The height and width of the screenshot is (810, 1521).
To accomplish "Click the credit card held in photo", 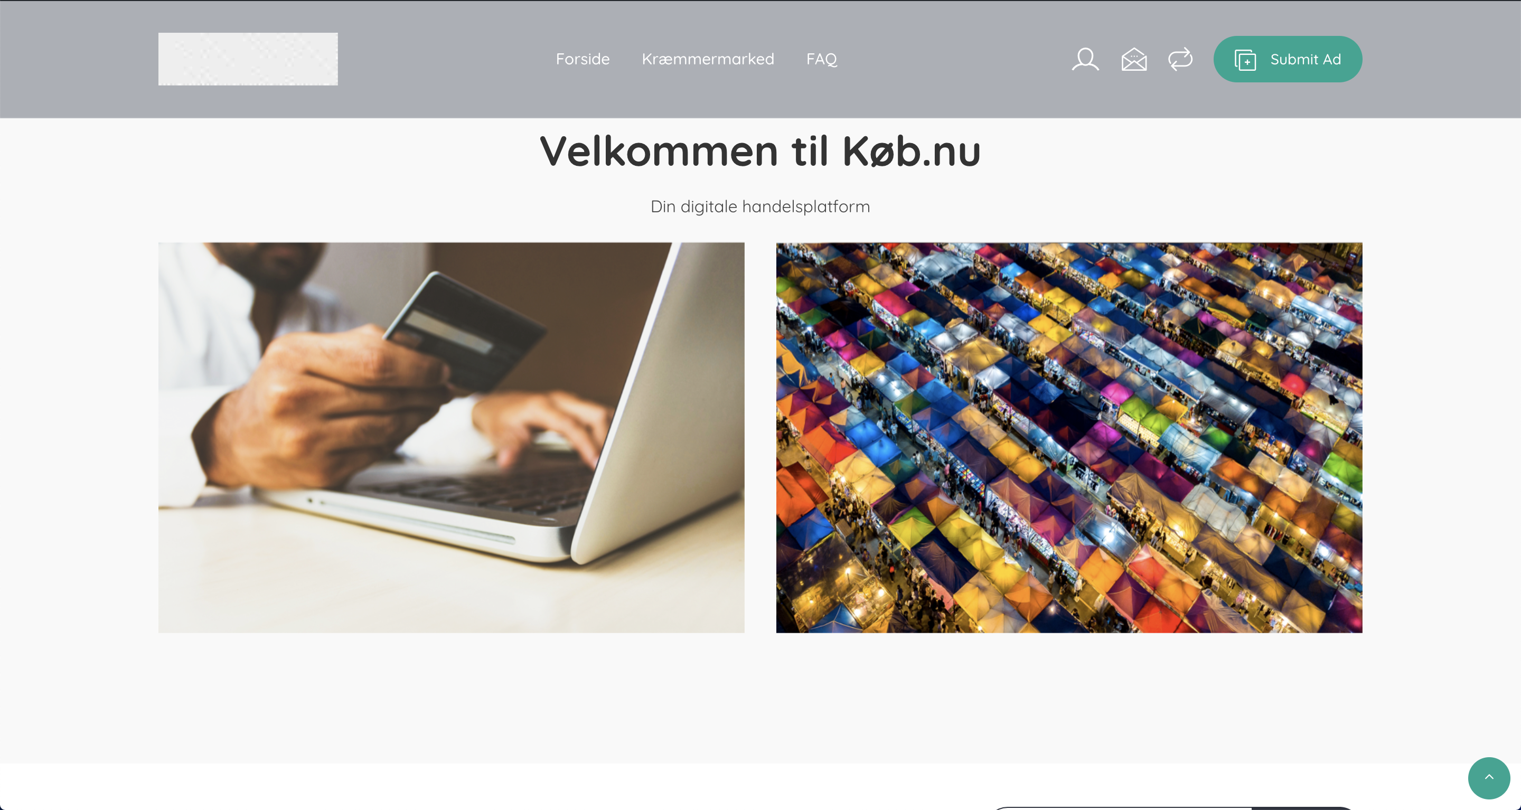I will (x=466, y=331).
